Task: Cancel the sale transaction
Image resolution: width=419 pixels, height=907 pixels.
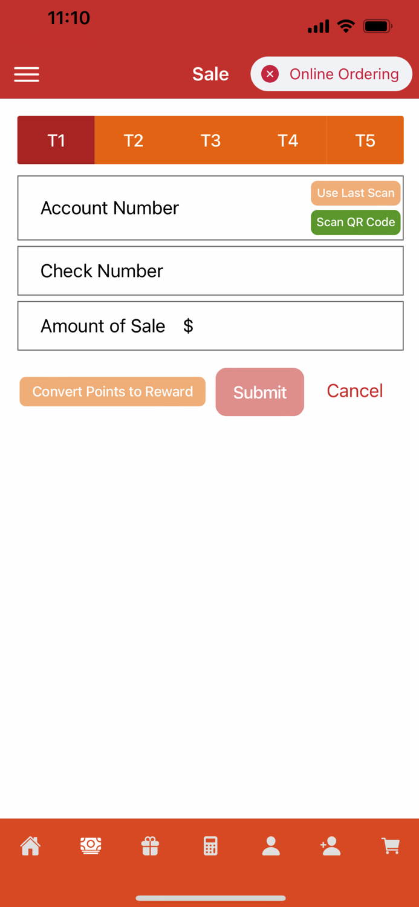Action: (x=354, y=391)
